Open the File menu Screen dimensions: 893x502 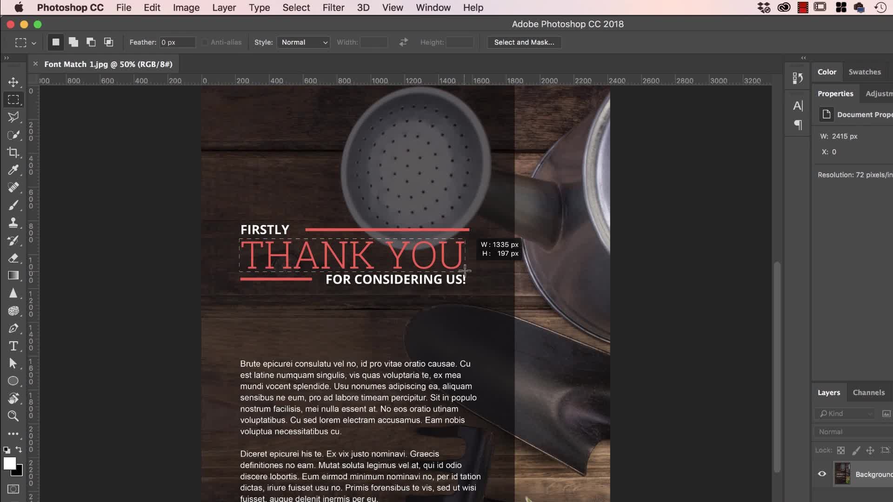coord(124,7)
